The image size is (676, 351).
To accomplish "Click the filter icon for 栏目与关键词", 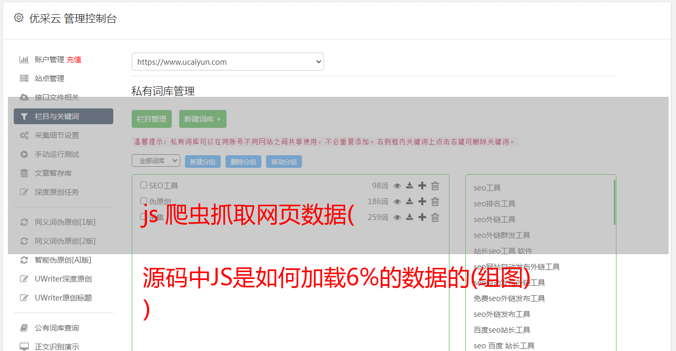I will [24, 116].
